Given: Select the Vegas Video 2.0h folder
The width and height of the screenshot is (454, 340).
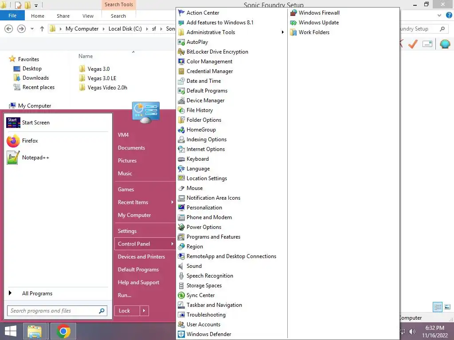Looking at the screenshot, I should point(103,88).
